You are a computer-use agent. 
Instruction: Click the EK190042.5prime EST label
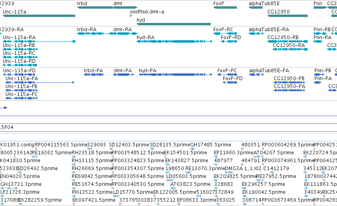[264, 192]
